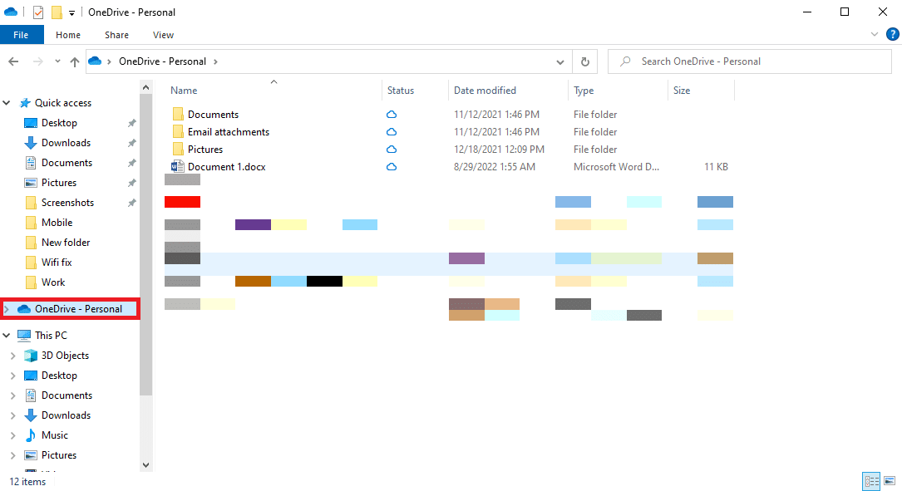Click the cloud status icon for Document 1.docx
Viewport: 902px width, 491px height.
click(392, 167)
